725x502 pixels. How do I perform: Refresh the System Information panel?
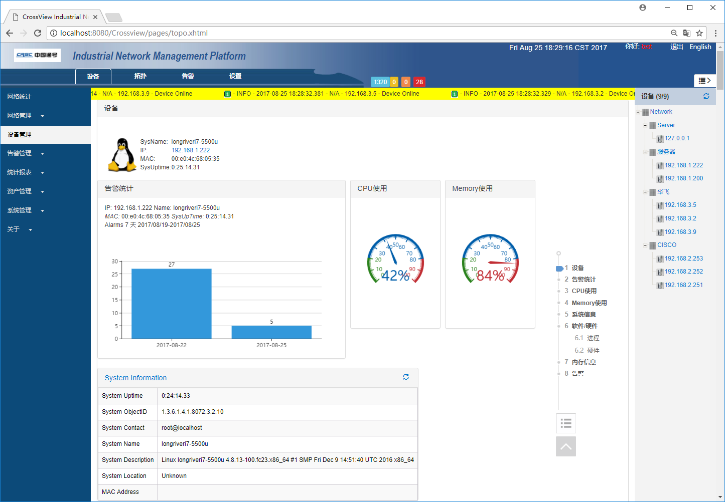(x=405, y=377)
